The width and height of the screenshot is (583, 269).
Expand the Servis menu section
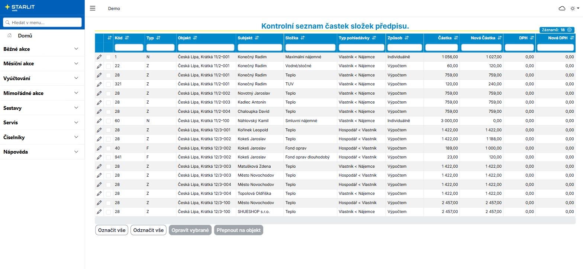42,122
